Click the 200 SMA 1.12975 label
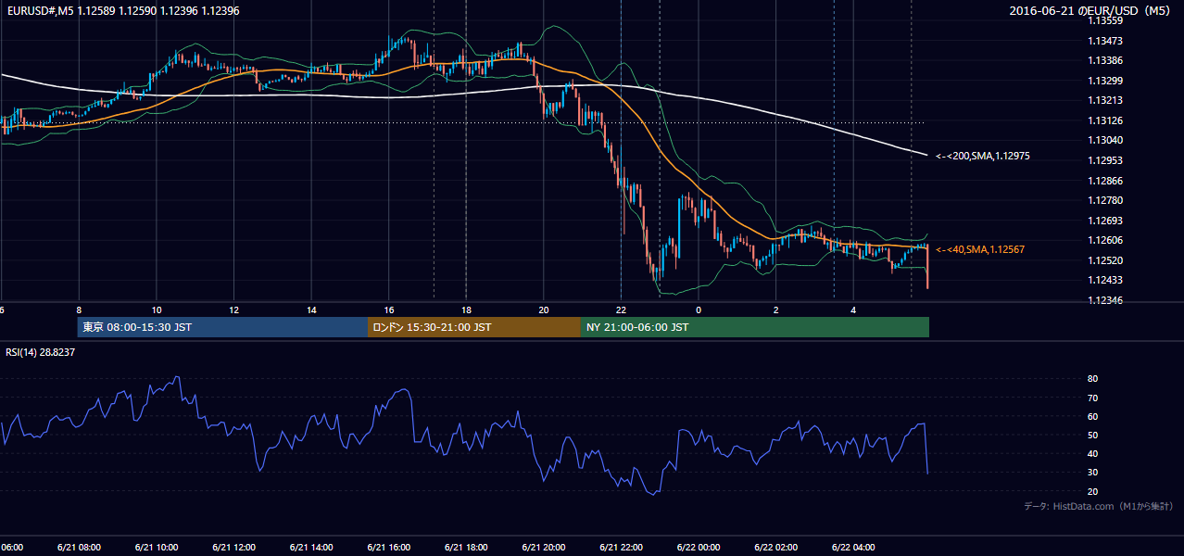This screenshot has height=556, width=1184. [x=983, y=156]
